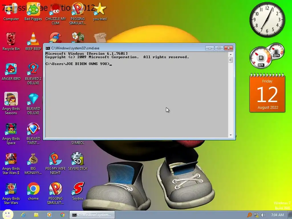Open the volume speaker tray icon

[263, 215]
